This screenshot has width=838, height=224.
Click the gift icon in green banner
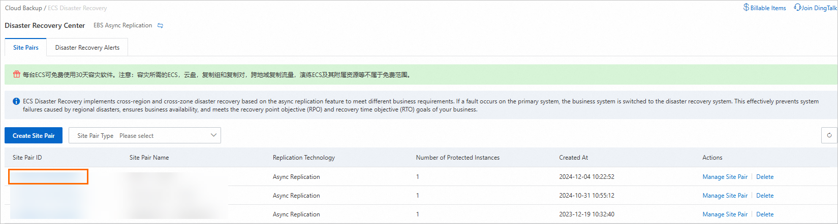point(17,74)
